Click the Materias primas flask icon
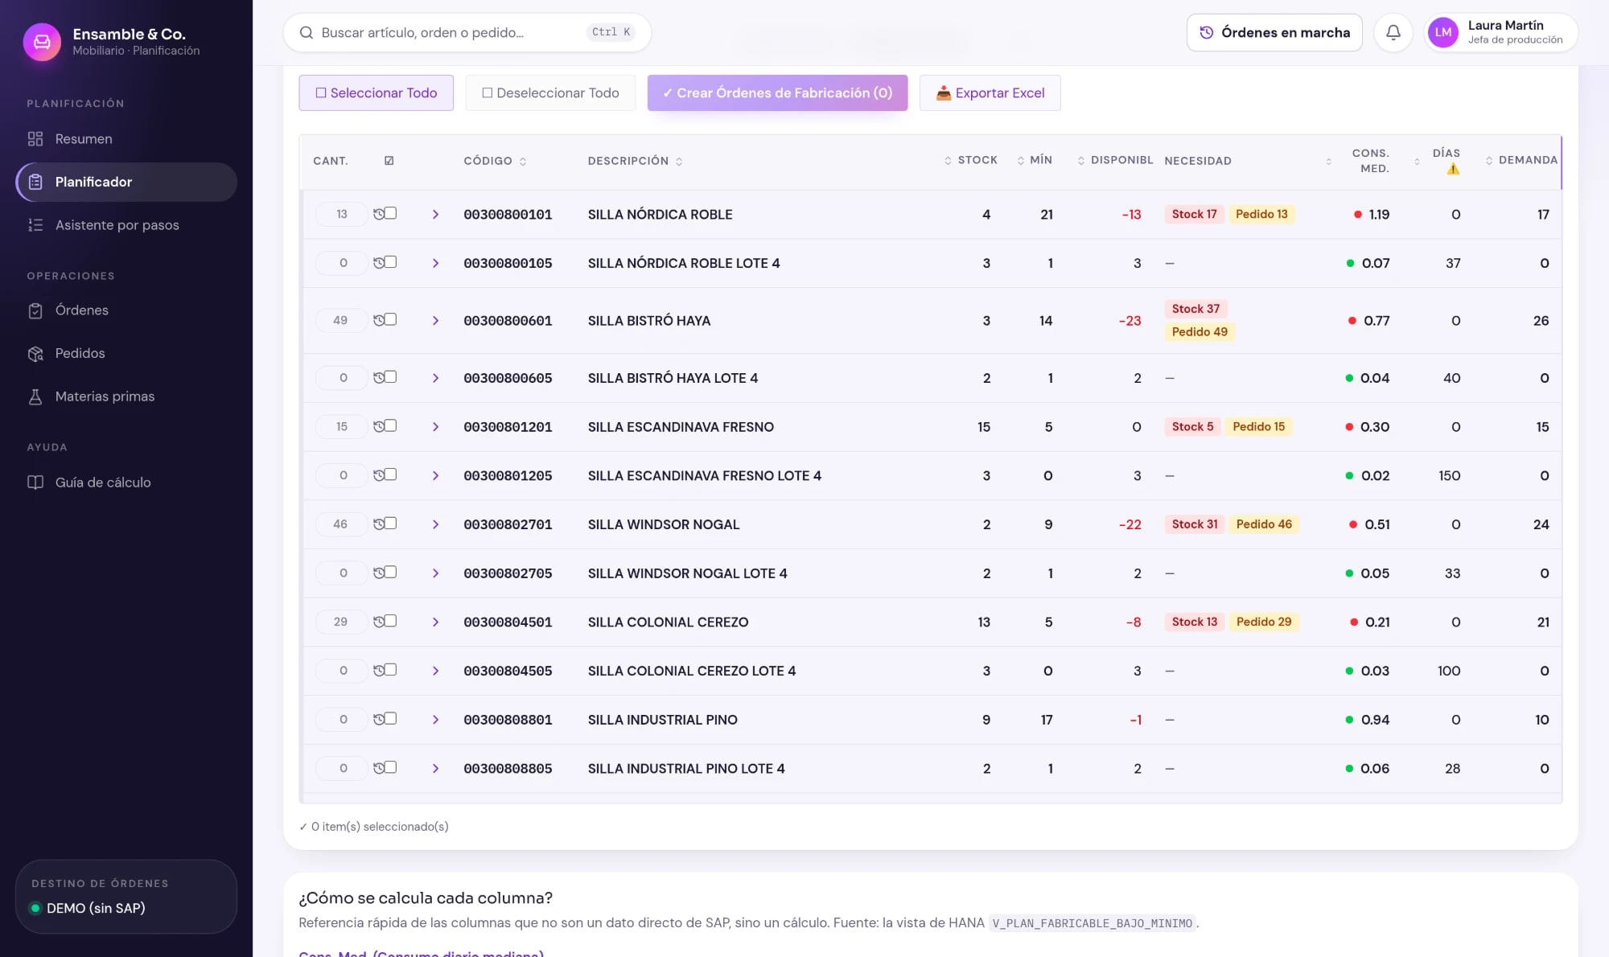Screen dimensions: 1609x957 [35, 396]
